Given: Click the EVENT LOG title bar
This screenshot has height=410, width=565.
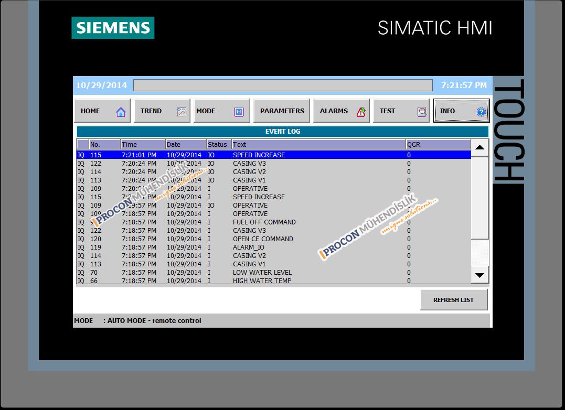Looking at the screenshot, I should coord(283,132).
